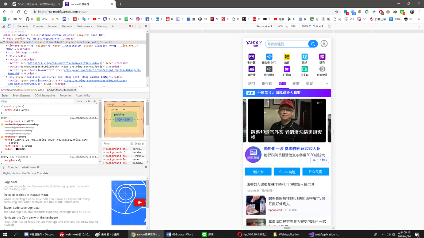Viewport: 424px width, 238px height.
Task: Reload the page with refresh icon
Action: tap(19, 12)
